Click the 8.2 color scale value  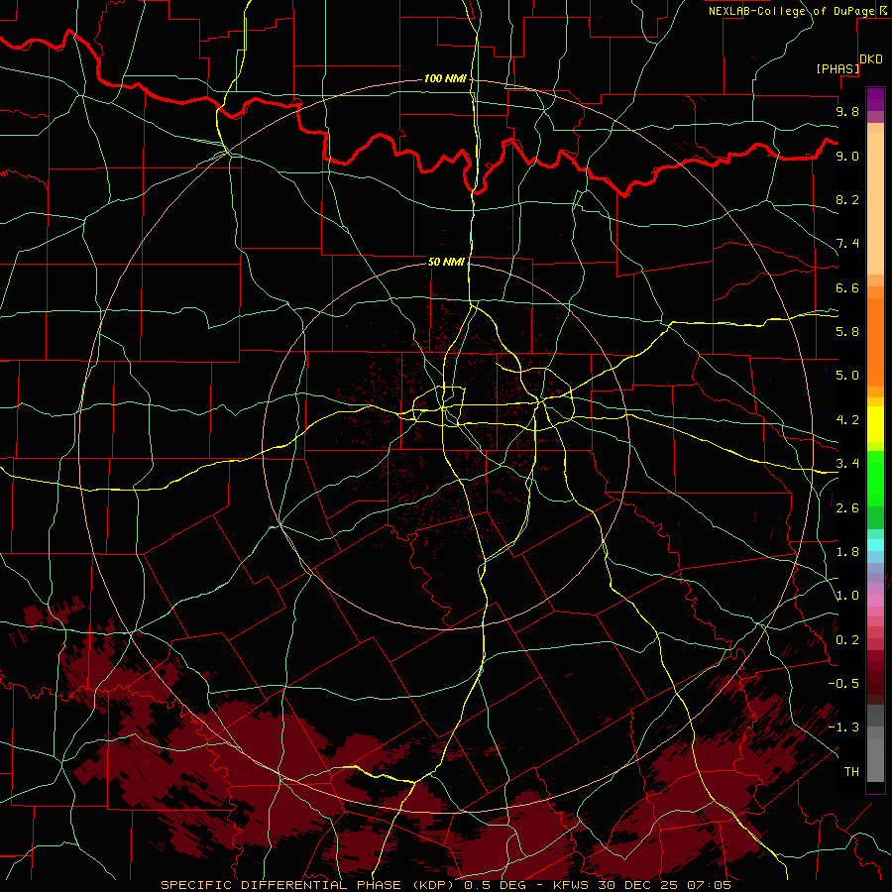point(847,199)
